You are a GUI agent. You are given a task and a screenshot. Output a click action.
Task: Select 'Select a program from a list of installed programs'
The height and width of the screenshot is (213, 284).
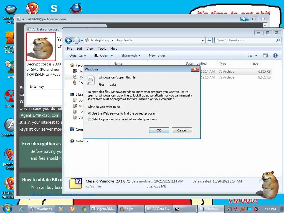click(89, 119)
